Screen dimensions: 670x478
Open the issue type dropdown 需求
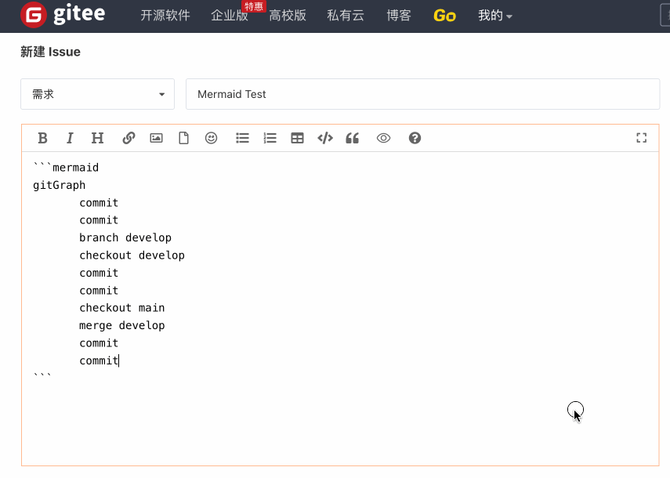[97, 94]
